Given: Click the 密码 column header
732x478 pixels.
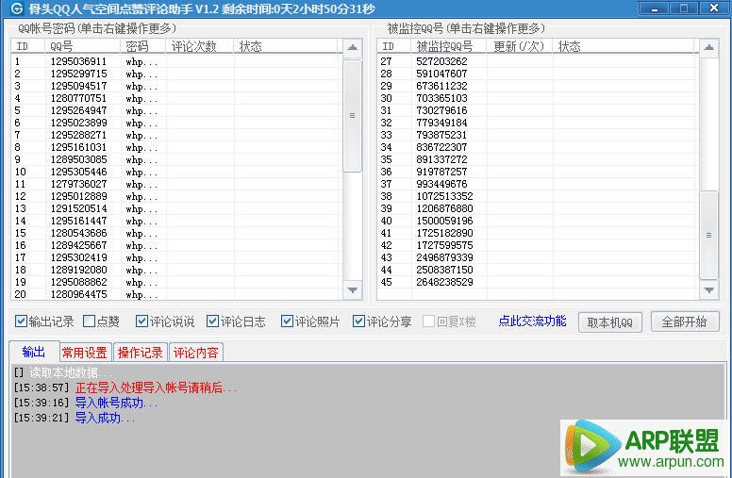Looking at the screenshot, I should pos(142,46).
